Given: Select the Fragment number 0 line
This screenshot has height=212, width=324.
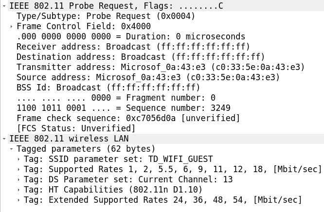Looking at the screenshot, I should point(116,98).
